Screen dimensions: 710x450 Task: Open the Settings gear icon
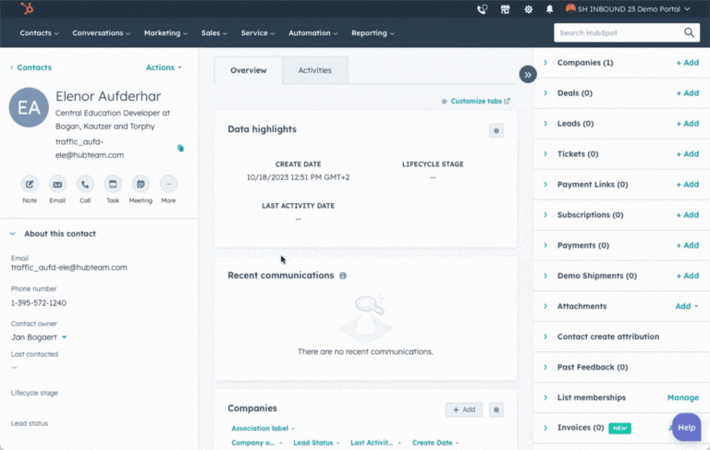pos(528,9)
